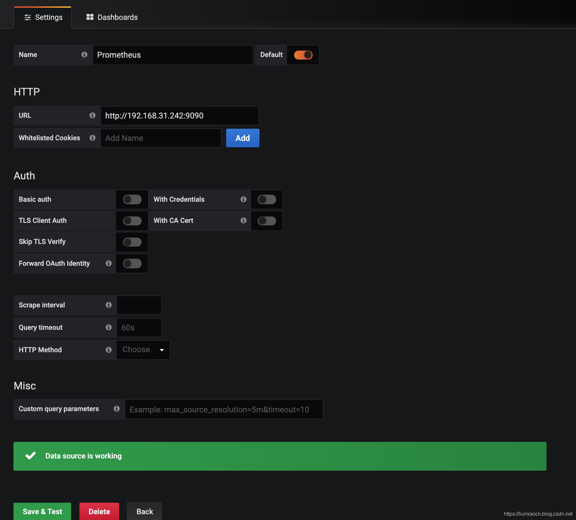The image size is (576, 520).
Task: Click the Misc section heading
Action: coord(25,386)
